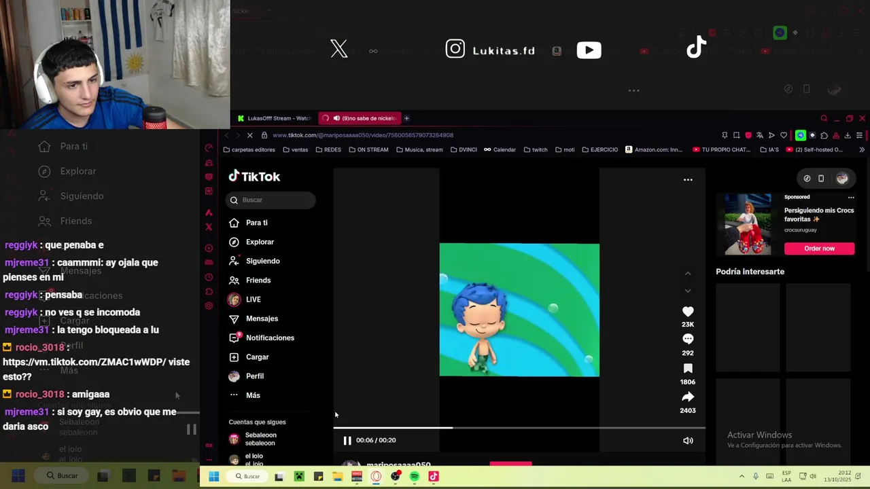Open the el ioio followed account
Viewport: 870px width, 489px height.
click(246, 460)
